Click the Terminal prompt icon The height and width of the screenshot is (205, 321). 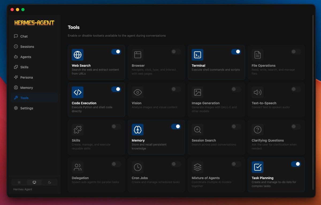coord(197,55)
